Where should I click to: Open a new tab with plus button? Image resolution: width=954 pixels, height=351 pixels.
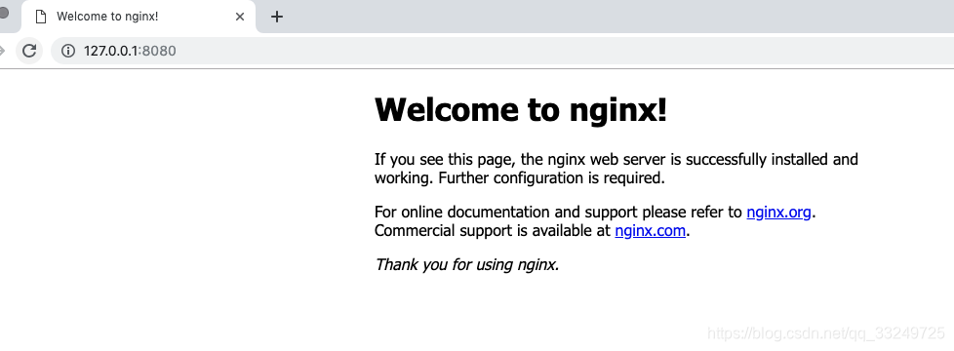(x=277, y=17)
